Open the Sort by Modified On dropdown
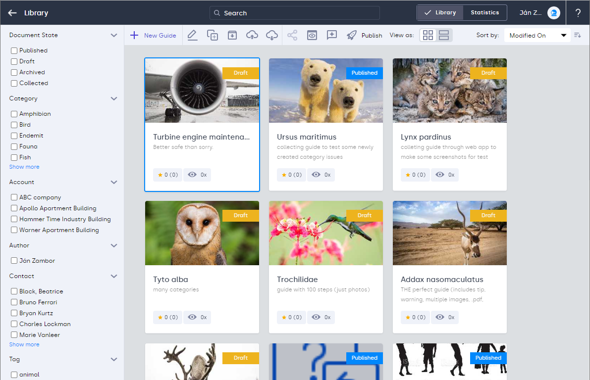The height and width of the screenshot is (380, 590). [537, 35]
